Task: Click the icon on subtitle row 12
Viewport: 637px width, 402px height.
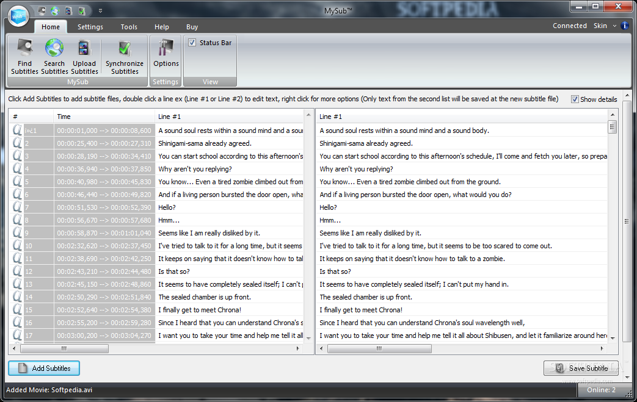Action: point(17,271)
